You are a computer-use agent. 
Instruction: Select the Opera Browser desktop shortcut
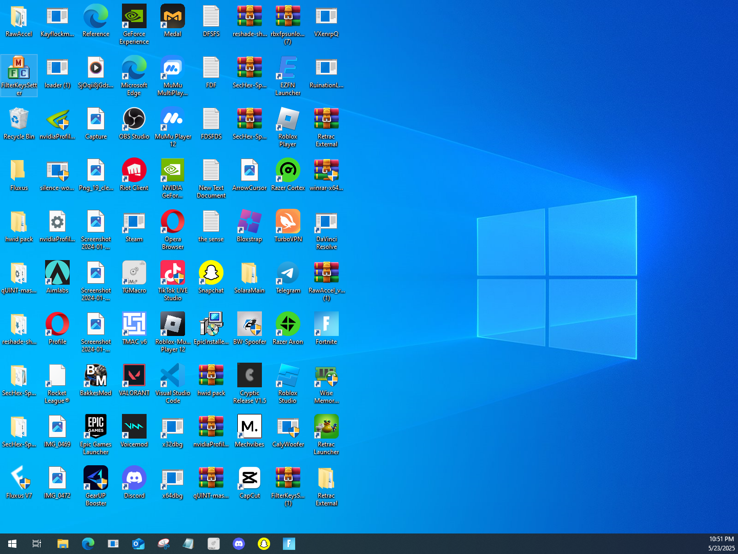click(x=173, y=222)
